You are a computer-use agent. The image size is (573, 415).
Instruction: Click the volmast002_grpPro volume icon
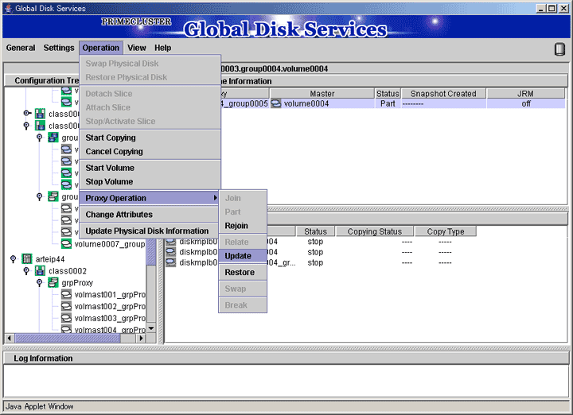66,306
